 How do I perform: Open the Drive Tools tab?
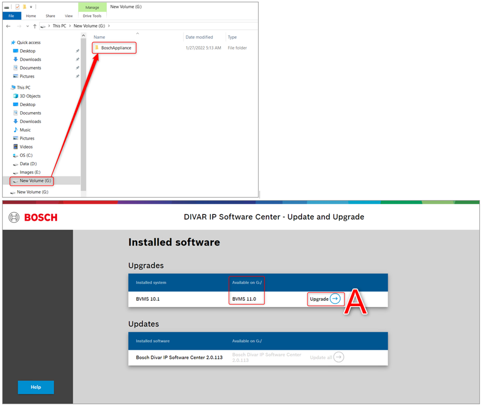tap(92, 16)
